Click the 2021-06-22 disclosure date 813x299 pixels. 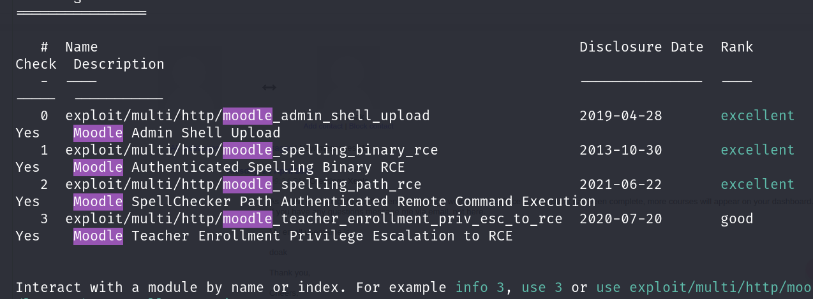tap(620, 184)
